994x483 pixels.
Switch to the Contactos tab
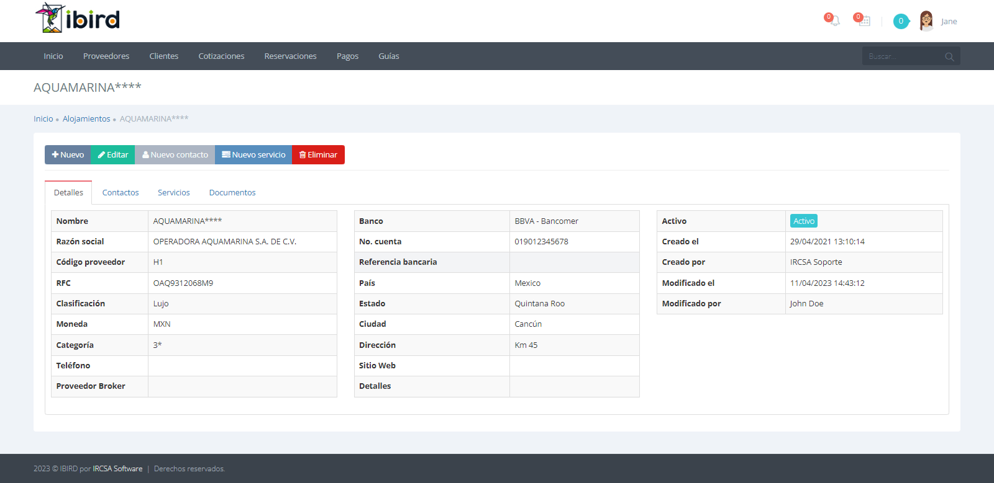click(x=121, y=192)
